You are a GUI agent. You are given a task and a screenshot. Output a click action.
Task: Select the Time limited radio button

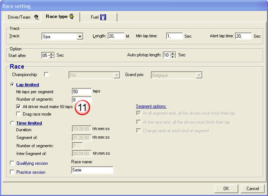tap(12, 123)
